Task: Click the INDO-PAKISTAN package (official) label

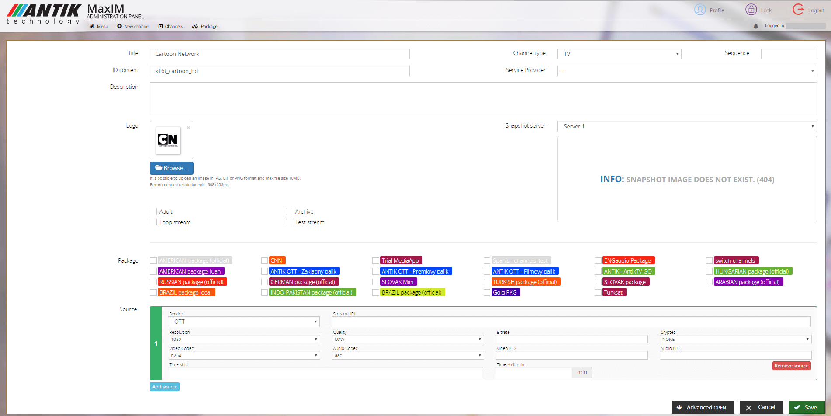Action: pyautogui.click(x=312, y=293)
